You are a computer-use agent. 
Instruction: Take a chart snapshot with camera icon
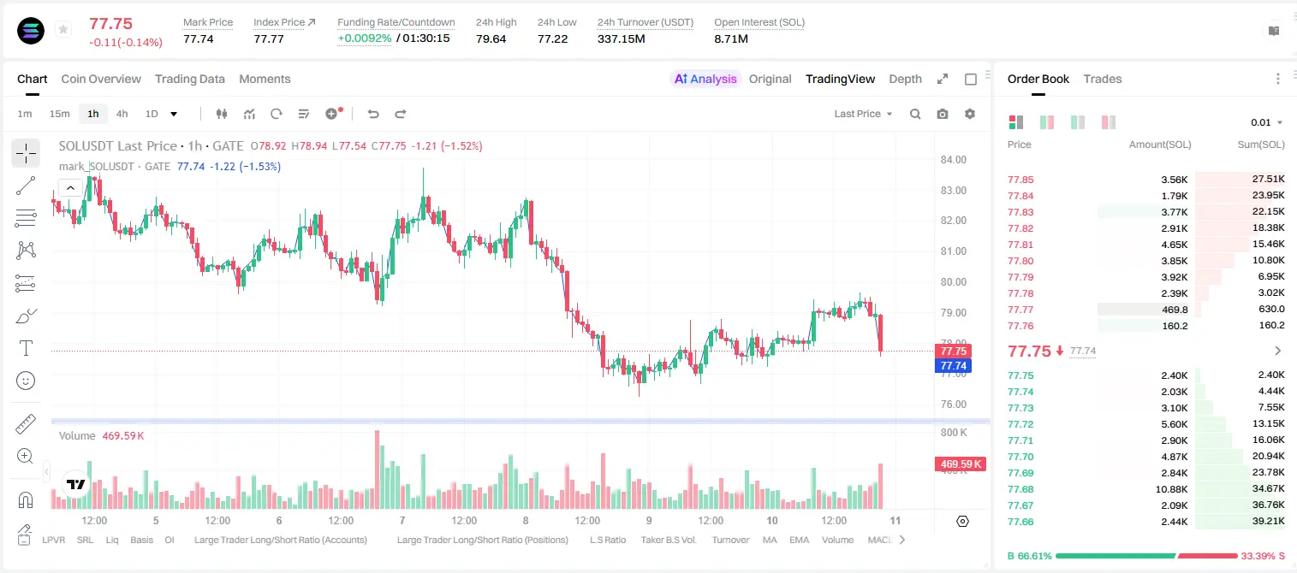[x=943, y=114]
